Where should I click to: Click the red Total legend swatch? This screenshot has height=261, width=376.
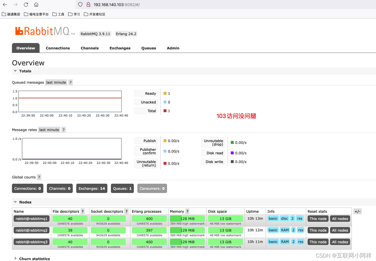tap(165, 111)
